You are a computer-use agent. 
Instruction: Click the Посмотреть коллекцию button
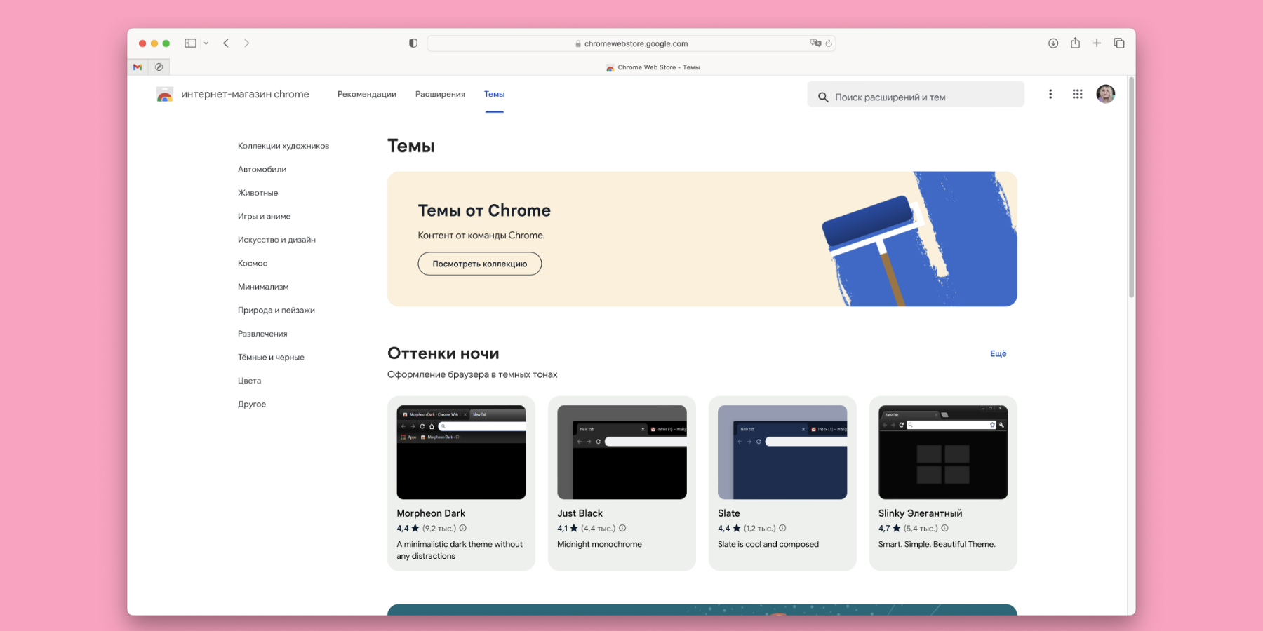coord(479,264)
